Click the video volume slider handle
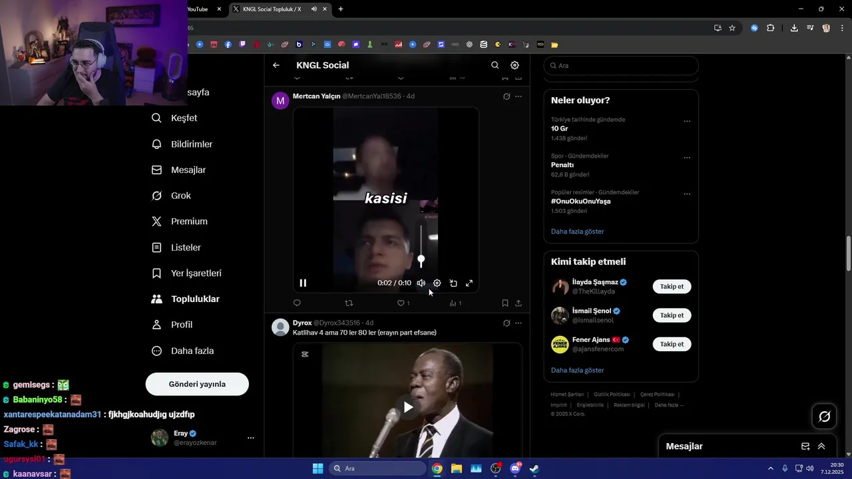 point(421,260)
